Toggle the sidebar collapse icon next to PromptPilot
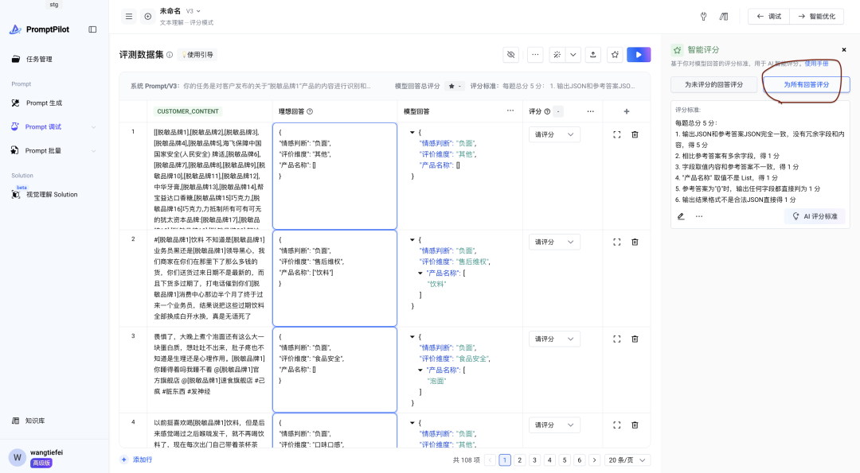The width and height of the screenshot is (860, 473). tap(92, 29)
